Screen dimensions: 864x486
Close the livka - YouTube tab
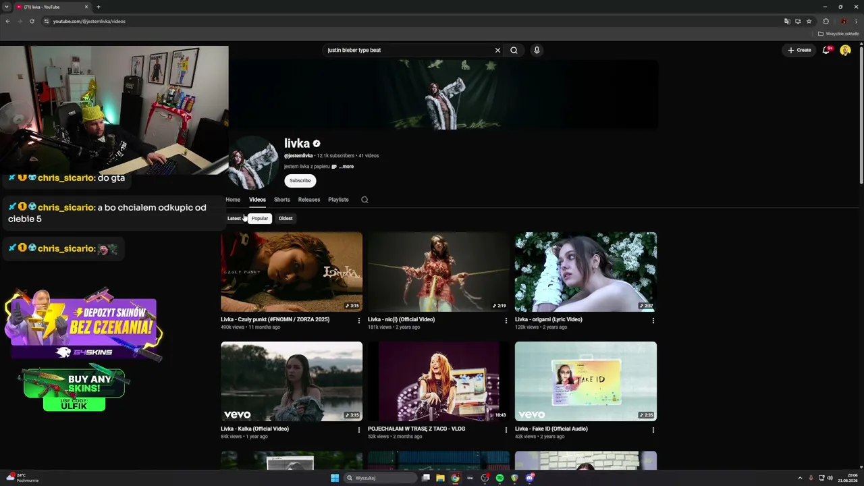[x=86, y=7]
